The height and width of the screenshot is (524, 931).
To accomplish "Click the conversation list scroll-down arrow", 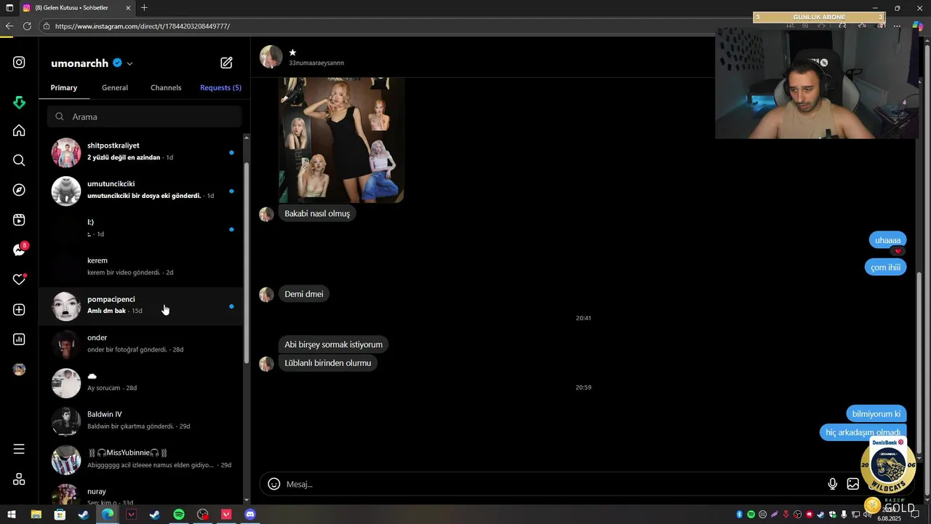I will point(247,500).
